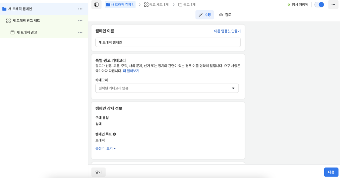
Task: Open 광고 세트 1개 breadcrumb
Action: (x=156, y=5)
